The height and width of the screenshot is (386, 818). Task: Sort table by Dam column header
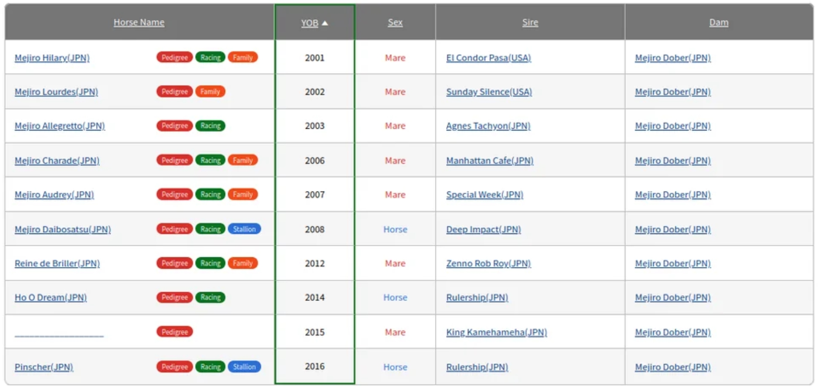(x=719, y=22)
